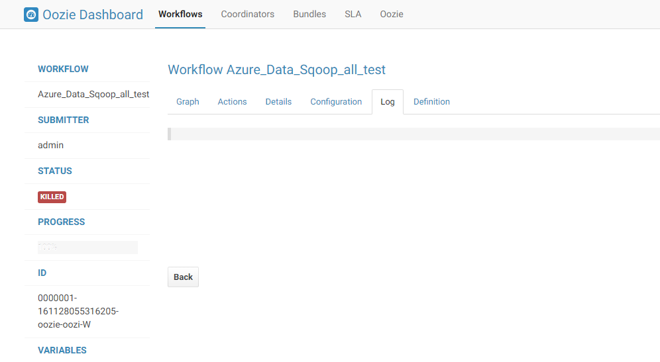
Task: Select the Azure_Data_Sqoop_all_test sidebar name
Action: [93, 94]
